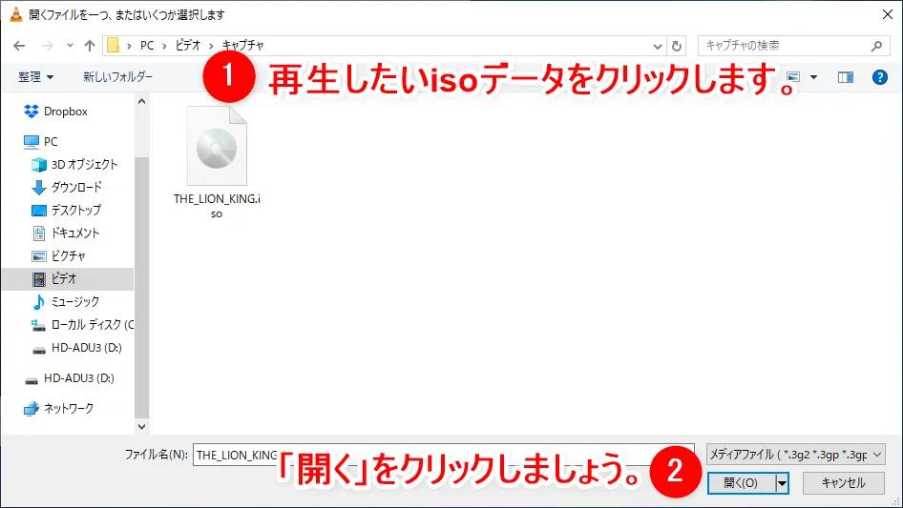Open help with the question mark icon
The width and height of the screenshot is (903, 508).
pos(879,77)
